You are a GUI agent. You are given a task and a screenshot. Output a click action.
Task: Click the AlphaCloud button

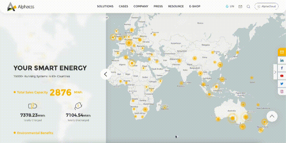[x=267, y=6]
